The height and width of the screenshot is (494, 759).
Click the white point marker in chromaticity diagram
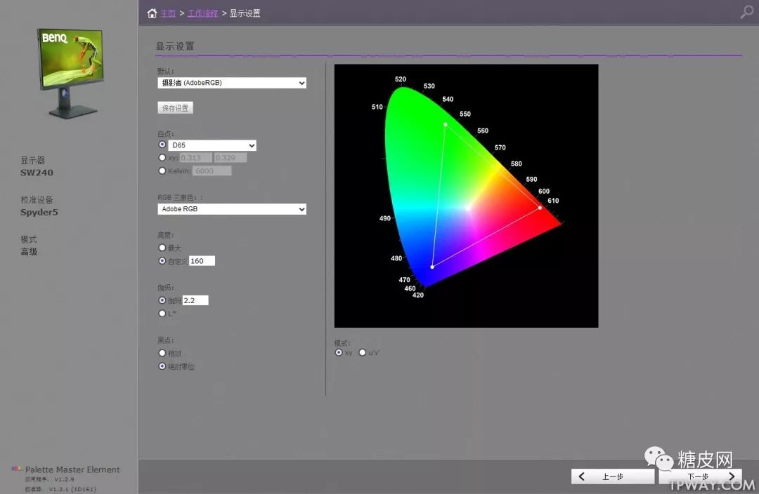[467, 208]
